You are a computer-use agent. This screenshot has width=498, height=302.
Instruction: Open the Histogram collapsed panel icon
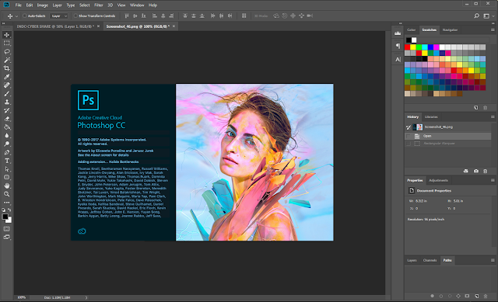(x=398, y=33)
